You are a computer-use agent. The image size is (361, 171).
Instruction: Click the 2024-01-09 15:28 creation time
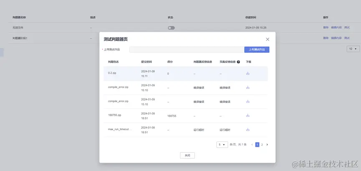click(256, 28)
